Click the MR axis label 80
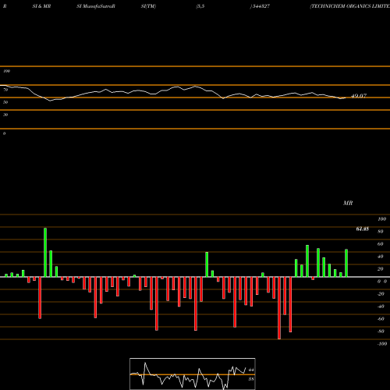Image resolution: width=390 pixels, height=390 pixels. 381,232
